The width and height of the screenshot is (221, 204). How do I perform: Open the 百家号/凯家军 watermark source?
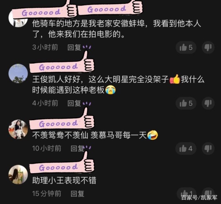(x=199, y=198)
